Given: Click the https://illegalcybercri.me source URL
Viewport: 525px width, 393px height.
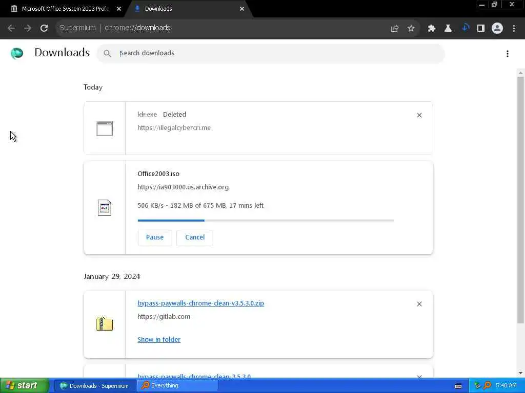Looking at the screenshot, I should pos(174,127).
